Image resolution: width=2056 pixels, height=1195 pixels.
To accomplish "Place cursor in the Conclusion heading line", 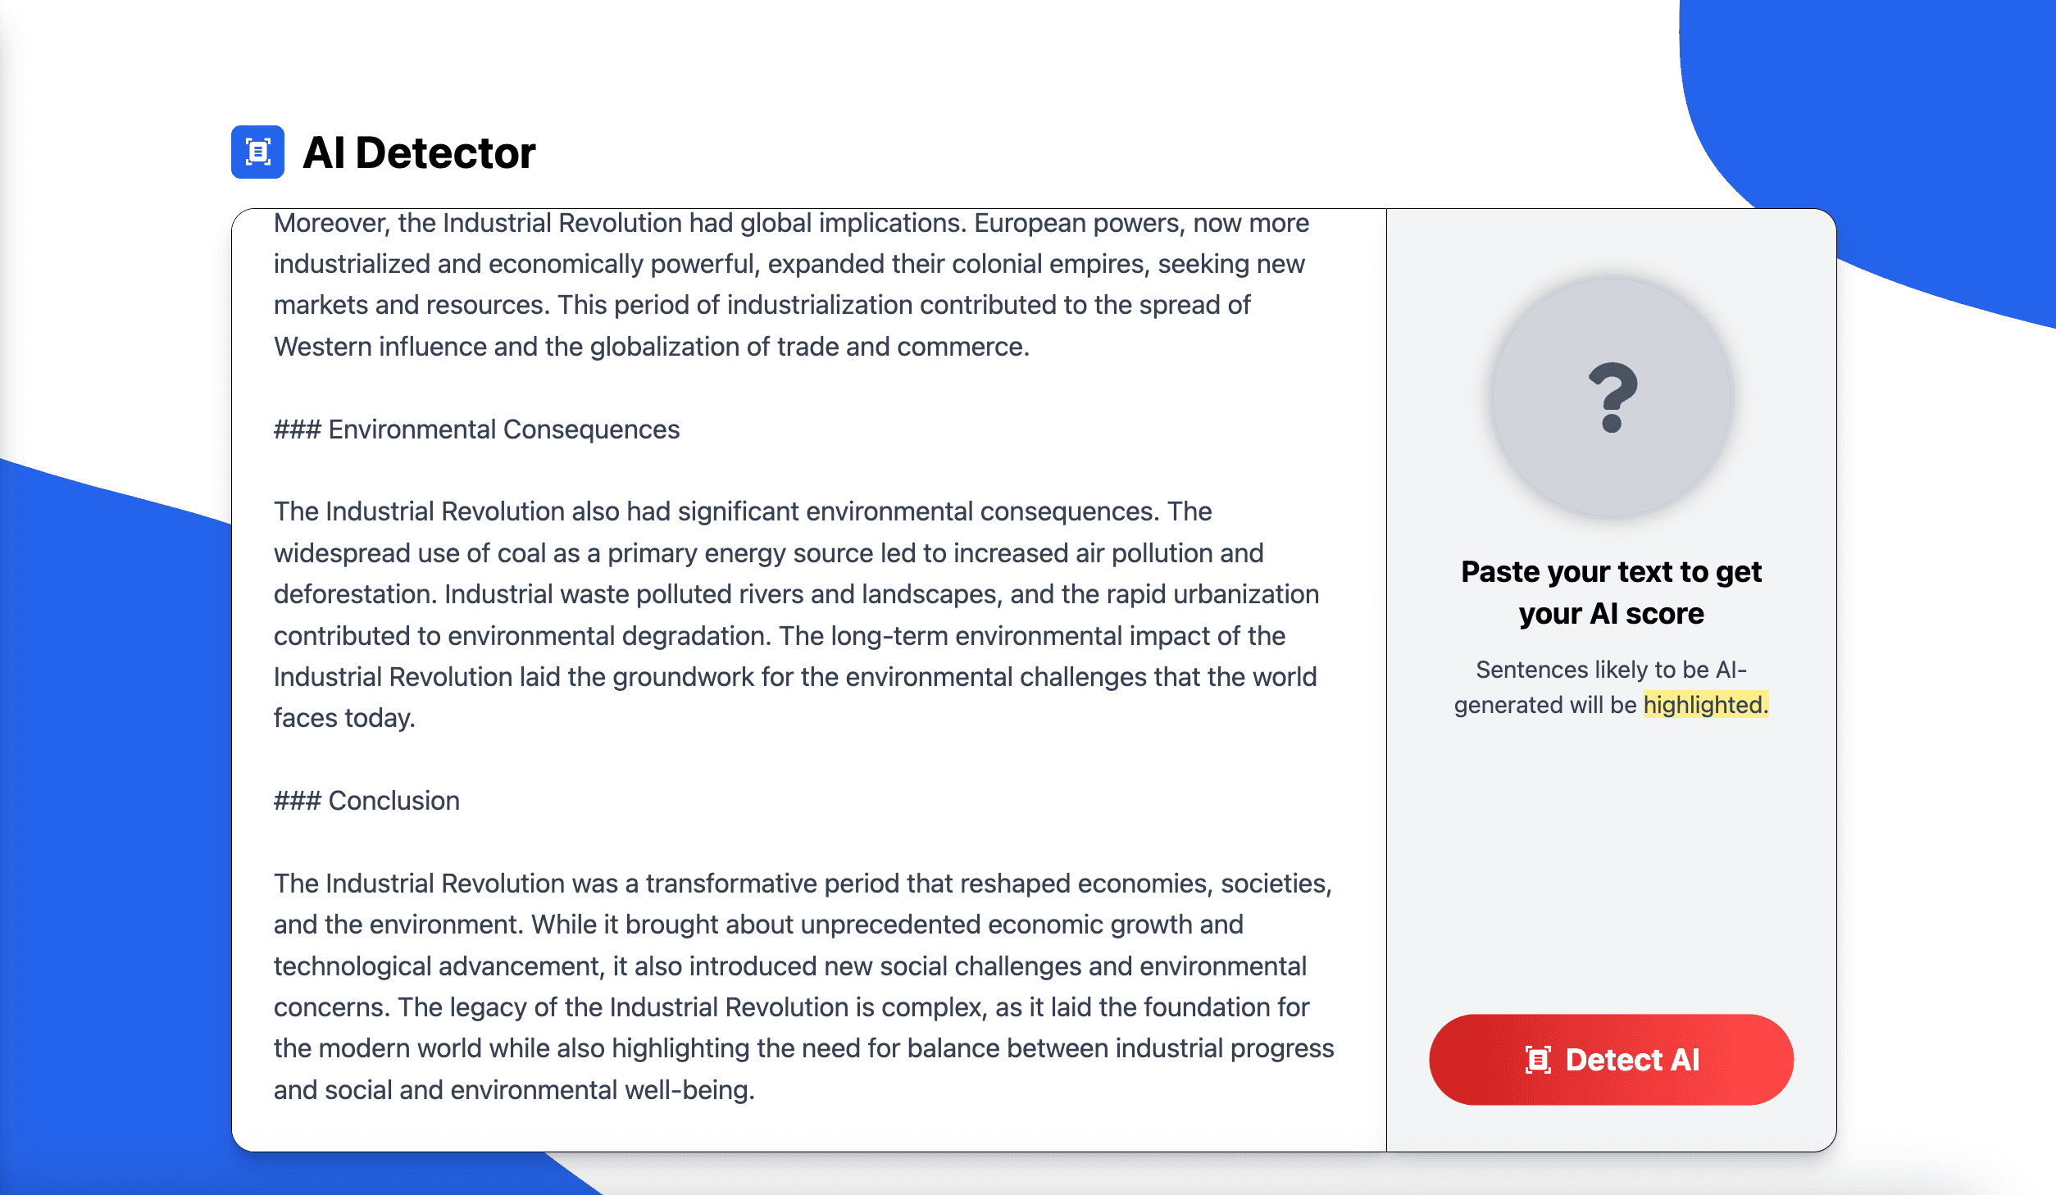I will click(366, 801).
